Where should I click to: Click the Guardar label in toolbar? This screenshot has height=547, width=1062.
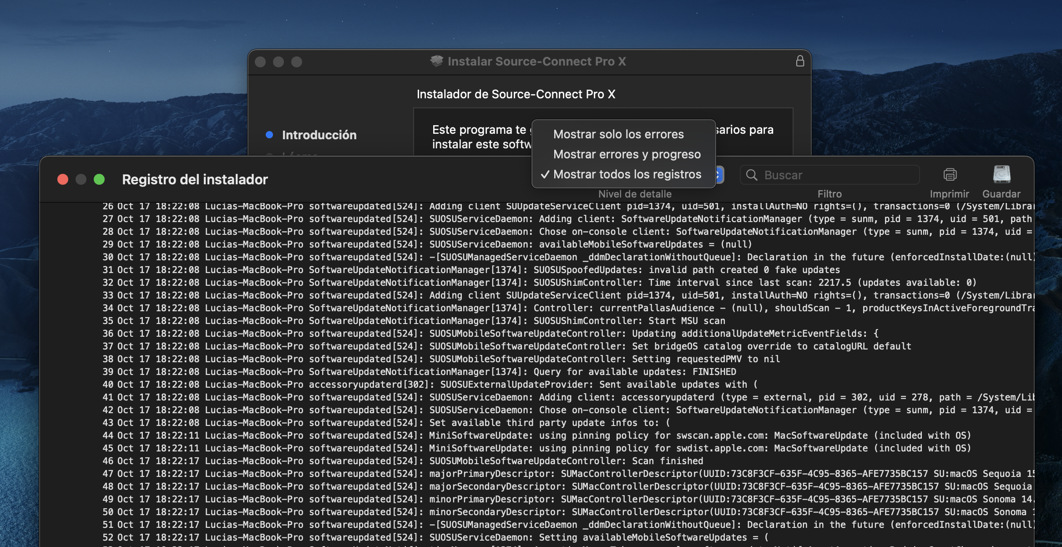coord(1001,194)
